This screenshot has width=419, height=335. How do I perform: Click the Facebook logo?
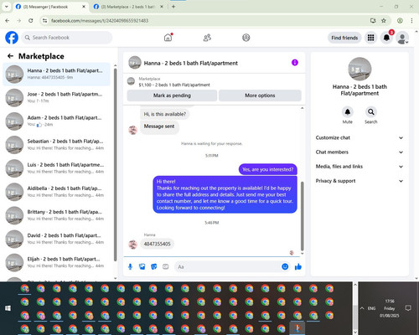(12, 38)
